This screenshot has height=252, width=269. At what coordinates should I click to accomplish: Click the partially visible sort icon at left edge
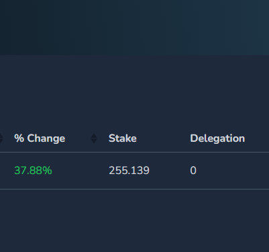pos(1,138)
